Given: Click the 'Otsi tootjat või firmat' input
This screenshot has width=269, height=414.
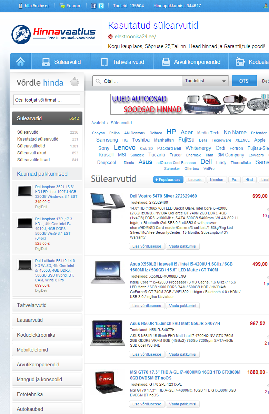Looking at the screenshot, I should pos(47,100).
